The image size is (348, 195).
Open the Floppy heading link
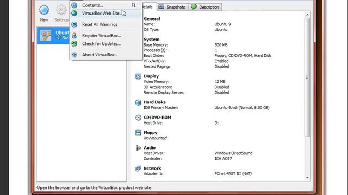151,132
